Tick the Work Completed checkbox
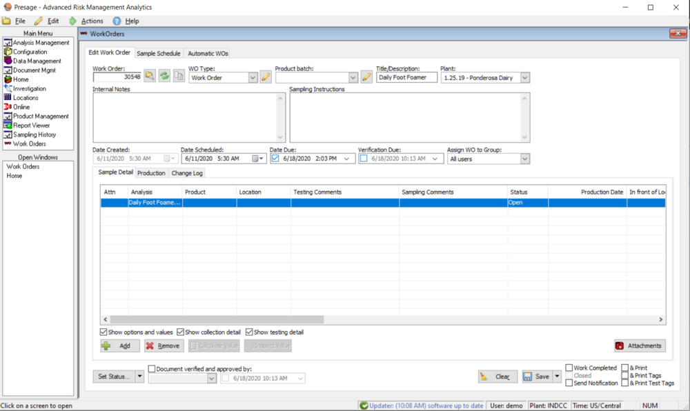The height and width of the screenshot is (411, 690). click(569, 368)
